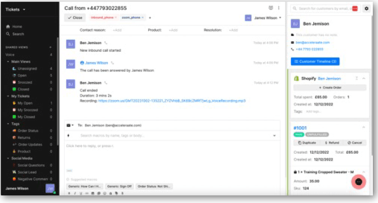Click customer email ben@accelerasate.com
Viewport: 378px width, 203px height.
pyautogui.click(x=313, y=43)
